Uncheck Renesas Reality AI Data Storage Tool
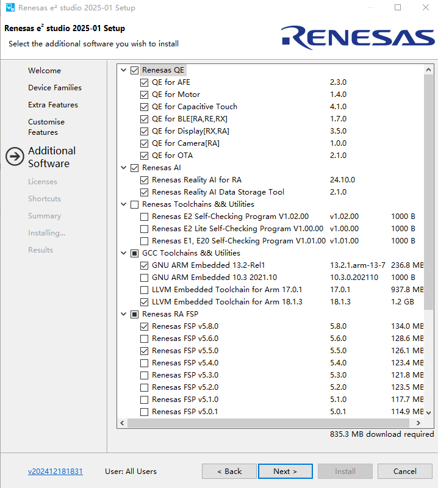This screenshot has width=438, height=488. [144, 192]
